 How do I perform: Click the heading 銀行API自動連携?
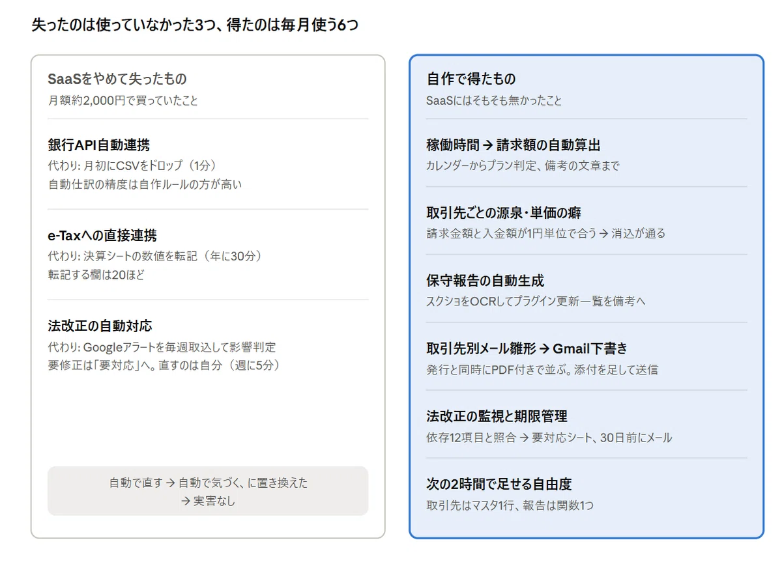pyautogui.click(x=99, y=145)
